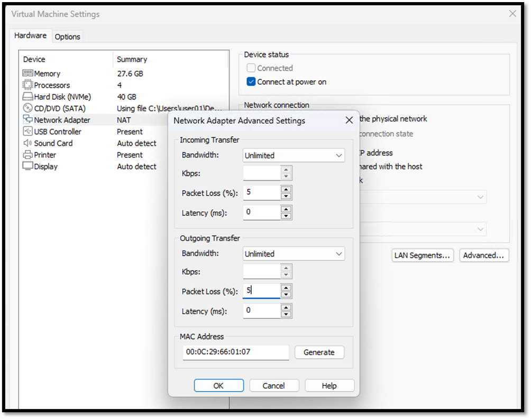Toggle the Connected device status checkbox
Screen dimensions: 531x419
[x=251, y=68]
